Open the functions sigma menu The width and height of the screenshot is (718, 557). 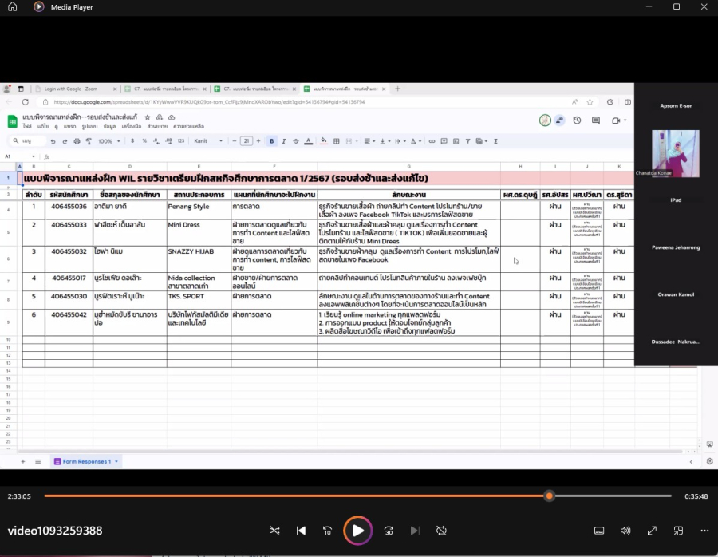pos(495,141)
